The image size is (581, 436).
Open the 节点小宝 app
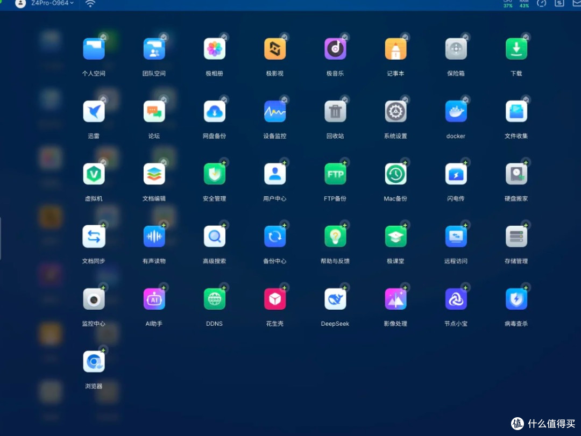coord(456,299)
